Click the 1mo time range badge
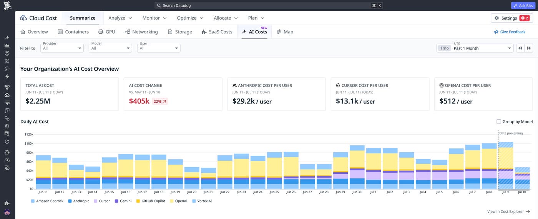Viewport: 538px width, 219px height. tap(445, 48)
